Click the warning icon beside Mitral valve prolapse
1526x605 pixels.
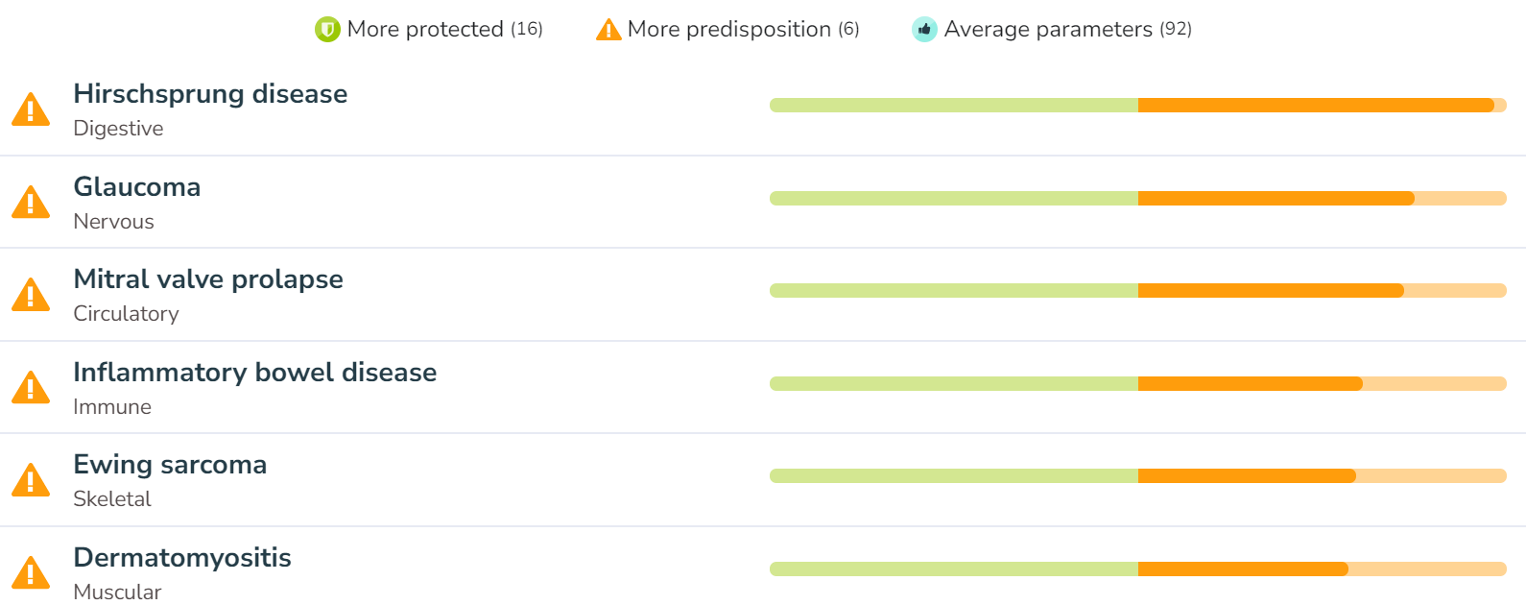coord(31,295)
